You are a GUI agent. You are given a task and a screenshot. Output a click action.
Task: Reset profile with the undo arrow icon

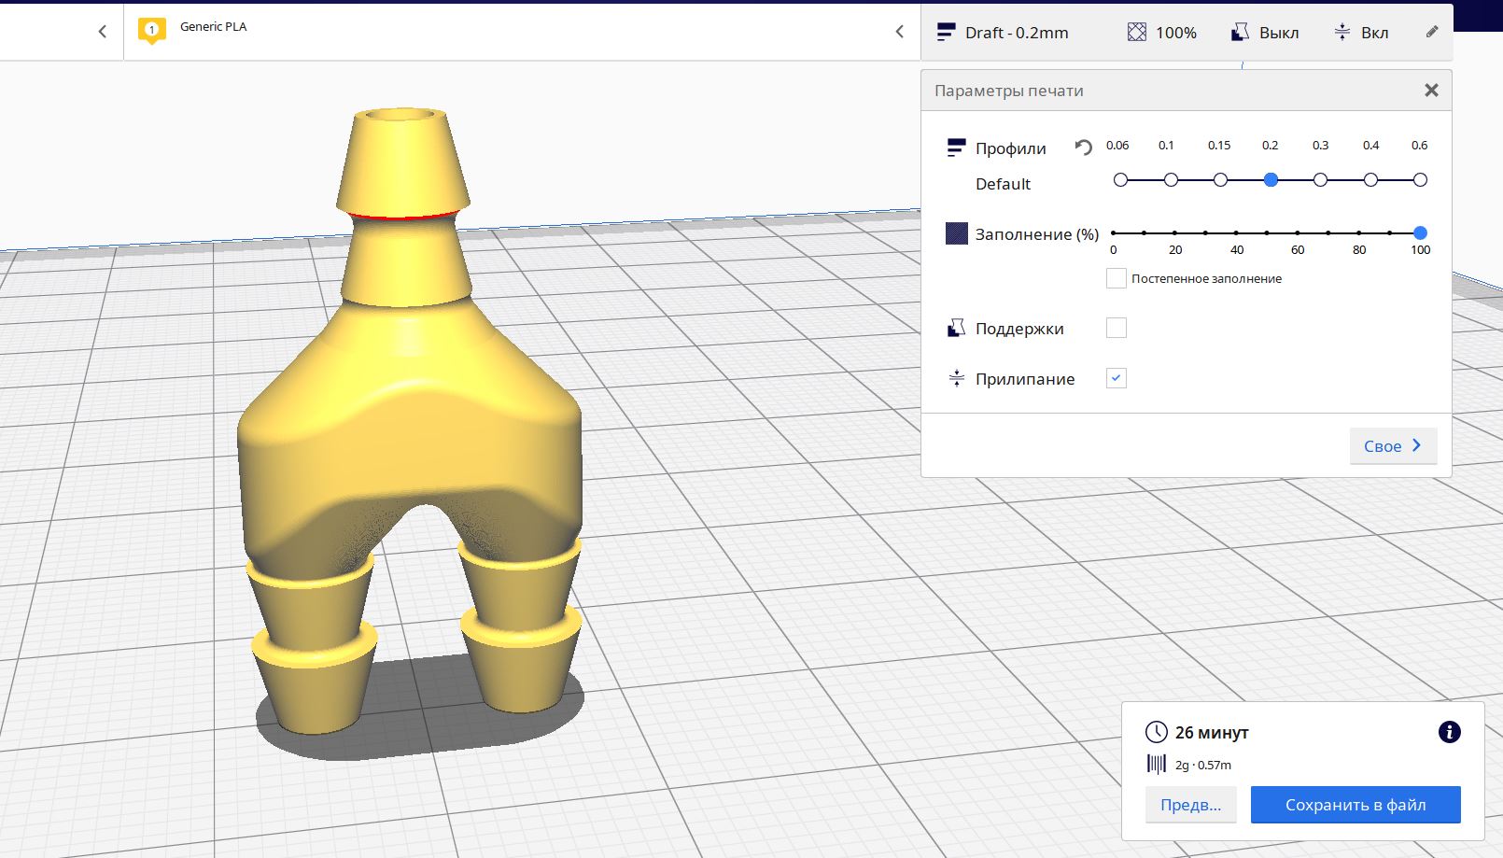click(1083, 148)
